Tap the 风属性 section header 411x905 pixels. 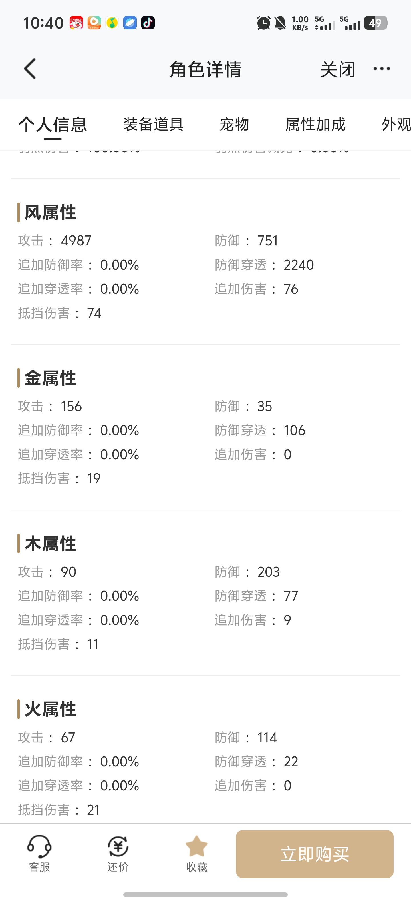50,213
